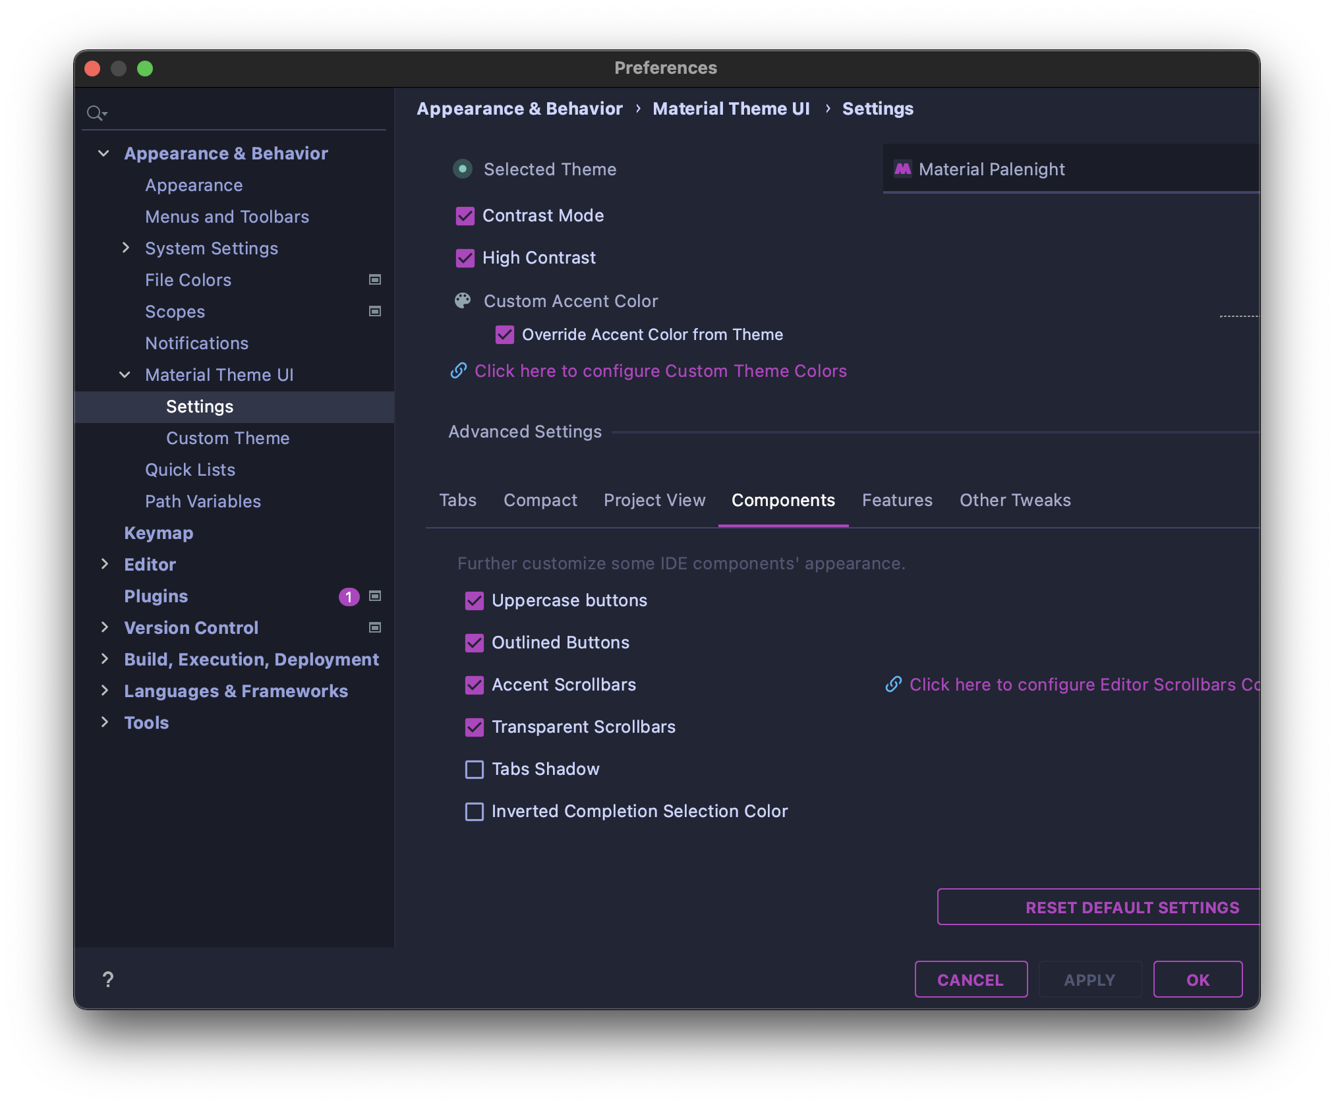Click the external window icon next to Scopes

pyautogui.click(x=374, y=310)
